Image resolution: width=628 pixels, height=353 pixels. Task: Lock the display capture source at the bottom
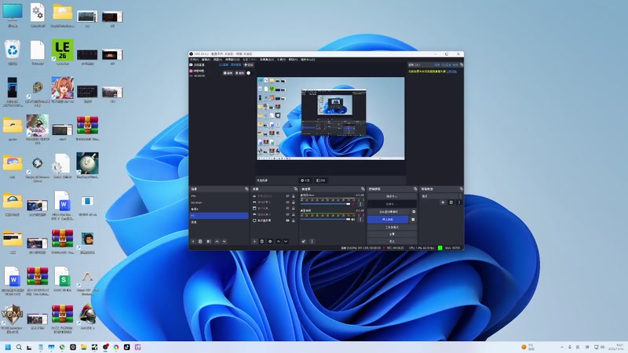(x=293, y=220)
